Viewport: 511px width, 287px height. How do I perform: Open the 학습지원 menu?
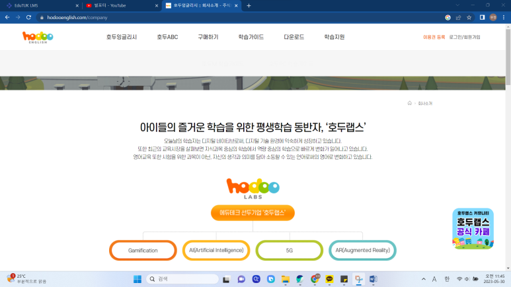coord(334,37)
